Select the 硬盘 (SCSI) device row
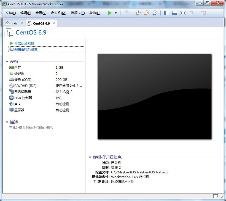Viewport: 226px width, 201px height. pos(46,80)
